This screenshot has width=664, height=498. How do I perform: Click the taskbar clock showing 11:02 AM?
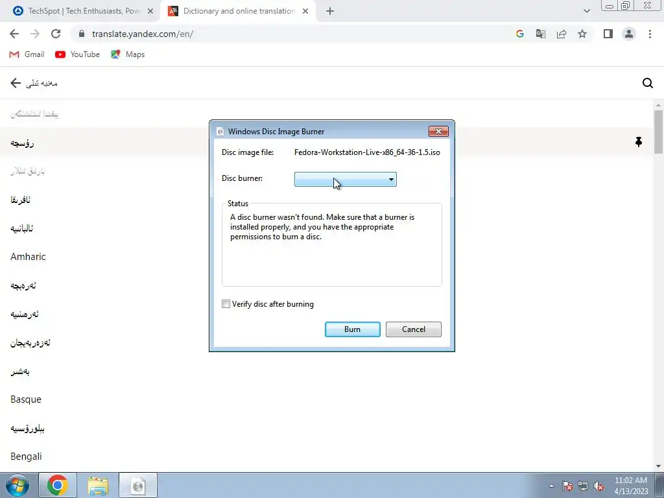pos(631,486)
